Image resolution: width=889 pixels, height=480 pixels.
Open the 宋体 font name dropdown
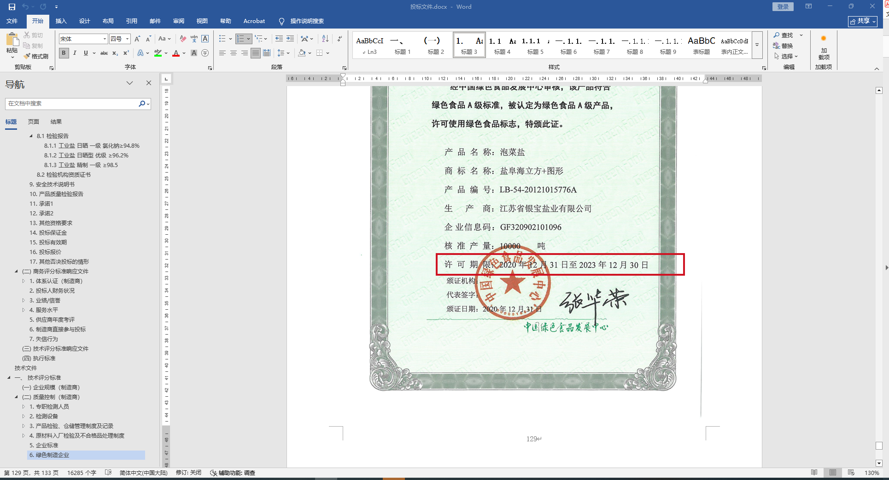pos(105,39)
